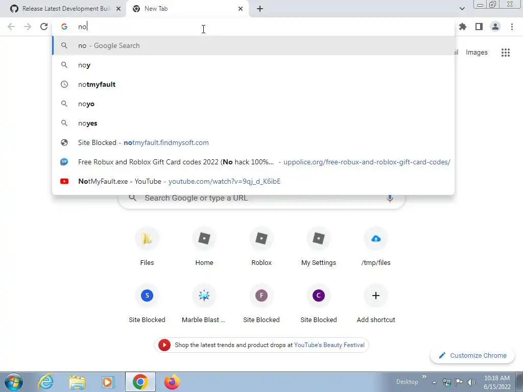Close the Release Latest Development Build tab
This screenshot has width=523, height=392.
click(118, 9)
